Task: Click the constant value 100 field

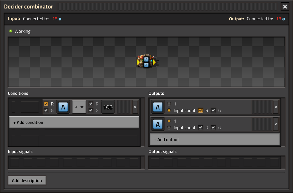Action: 108,107
